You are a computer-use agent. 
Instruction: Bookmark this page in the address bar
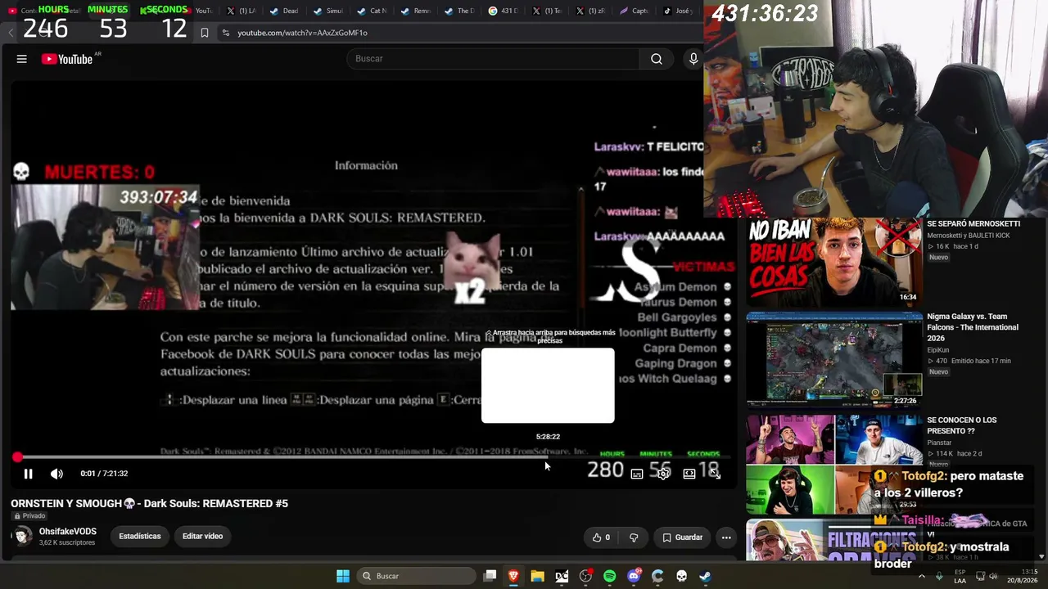click(x=205, y=33)
